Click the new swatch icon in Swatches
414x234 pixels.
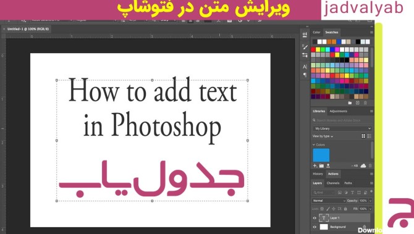358,103
